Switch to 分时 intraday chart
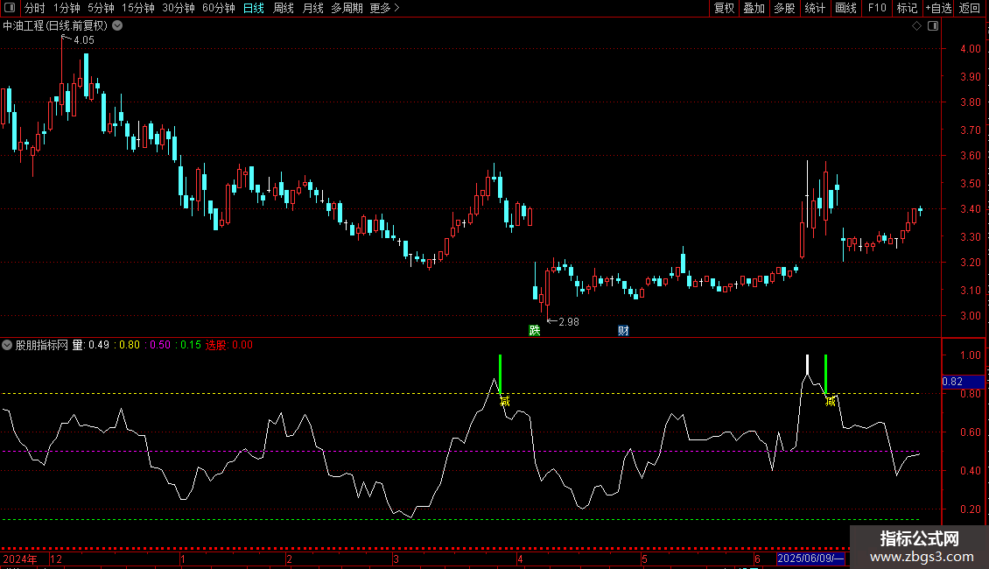Image resolution: width=989 pixels, height=569 pixels. pos(35,8)
